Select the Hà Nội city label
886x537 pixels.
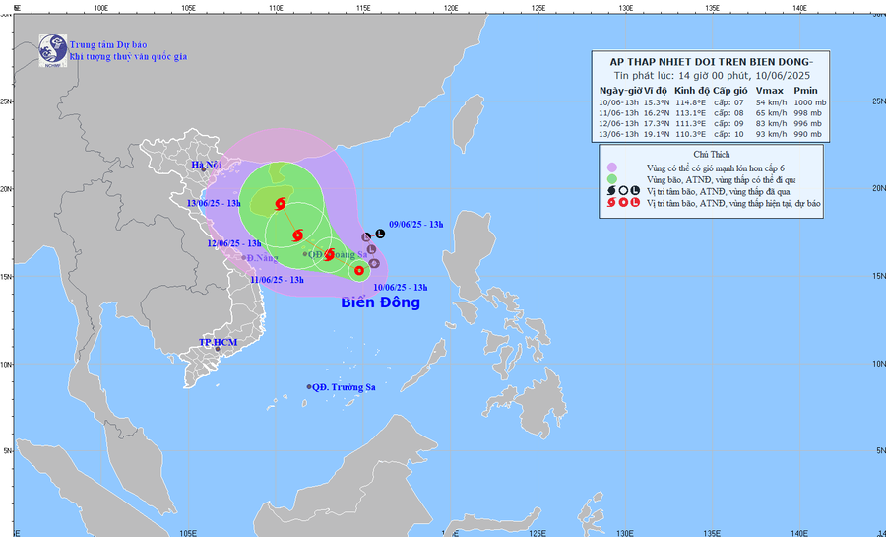[x=207, y=165]
